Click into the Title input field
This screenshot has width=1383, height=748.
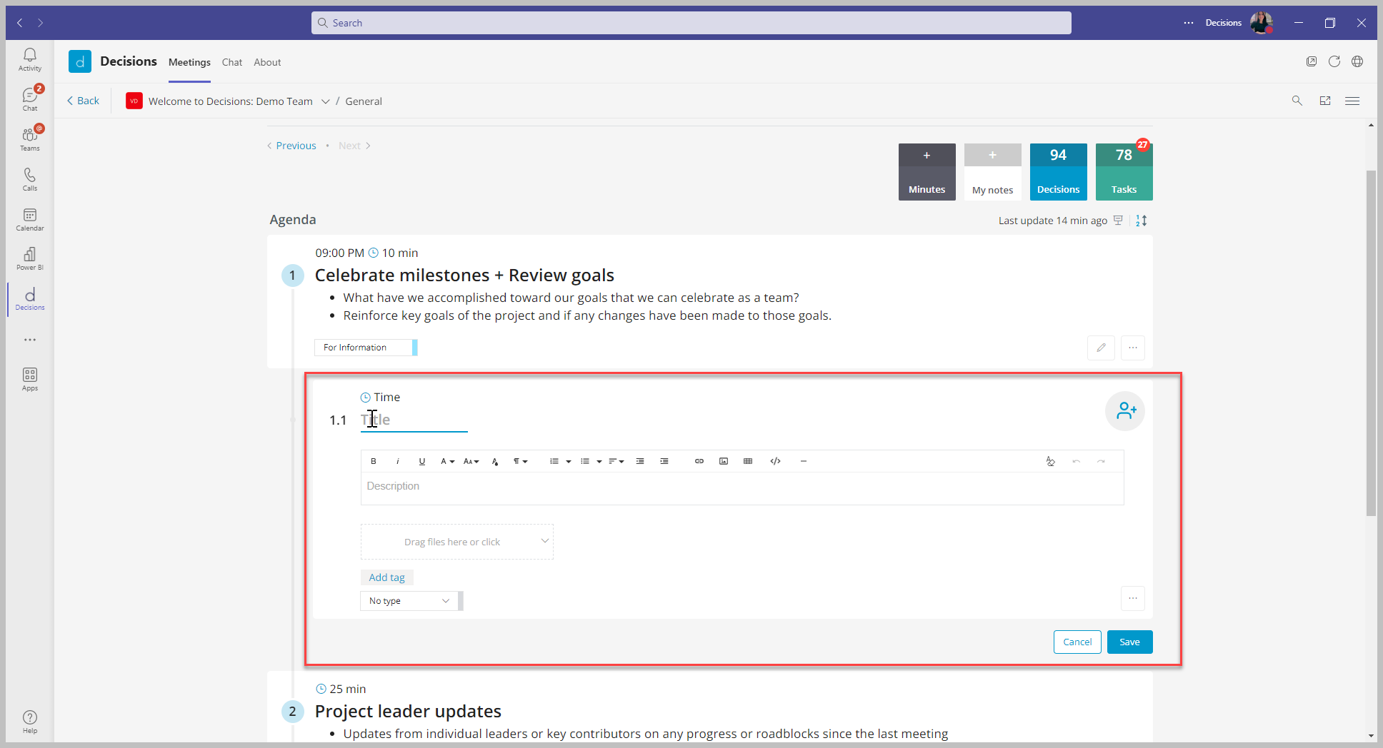coord(414,420)
